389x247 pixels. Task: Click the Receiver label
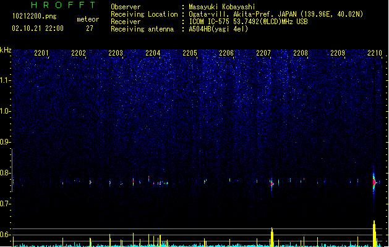point(126,22)
